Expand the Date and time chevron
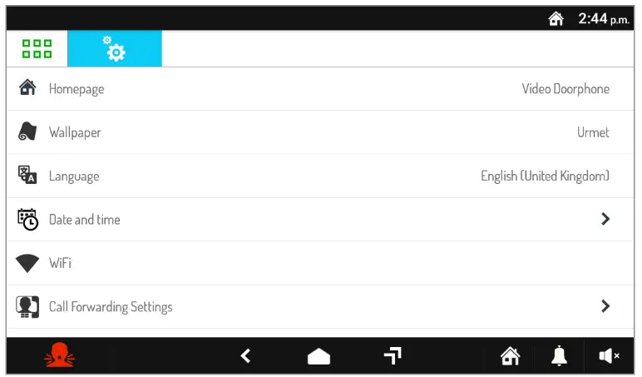Viewport: 642px width, 377px height. [605, 220]
